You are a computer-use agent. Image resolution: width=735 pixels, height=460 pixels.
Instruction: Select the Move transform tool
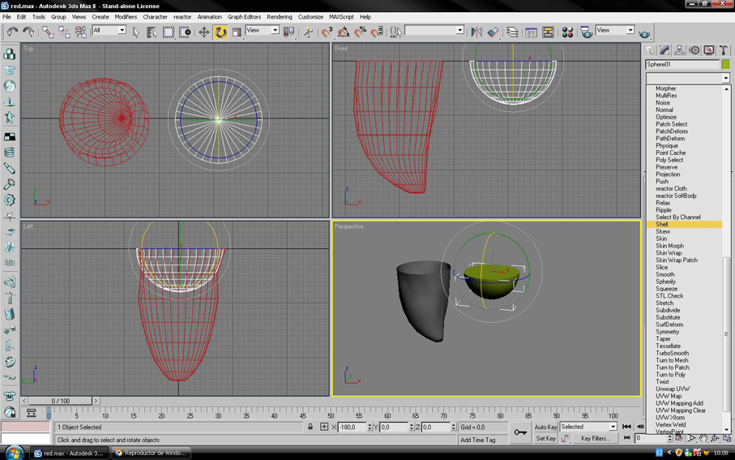[203, 32]
